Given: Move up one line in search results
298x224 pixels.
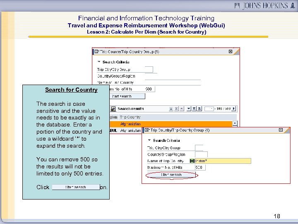Looking at the screenshot, I should (x=182, y=109).
